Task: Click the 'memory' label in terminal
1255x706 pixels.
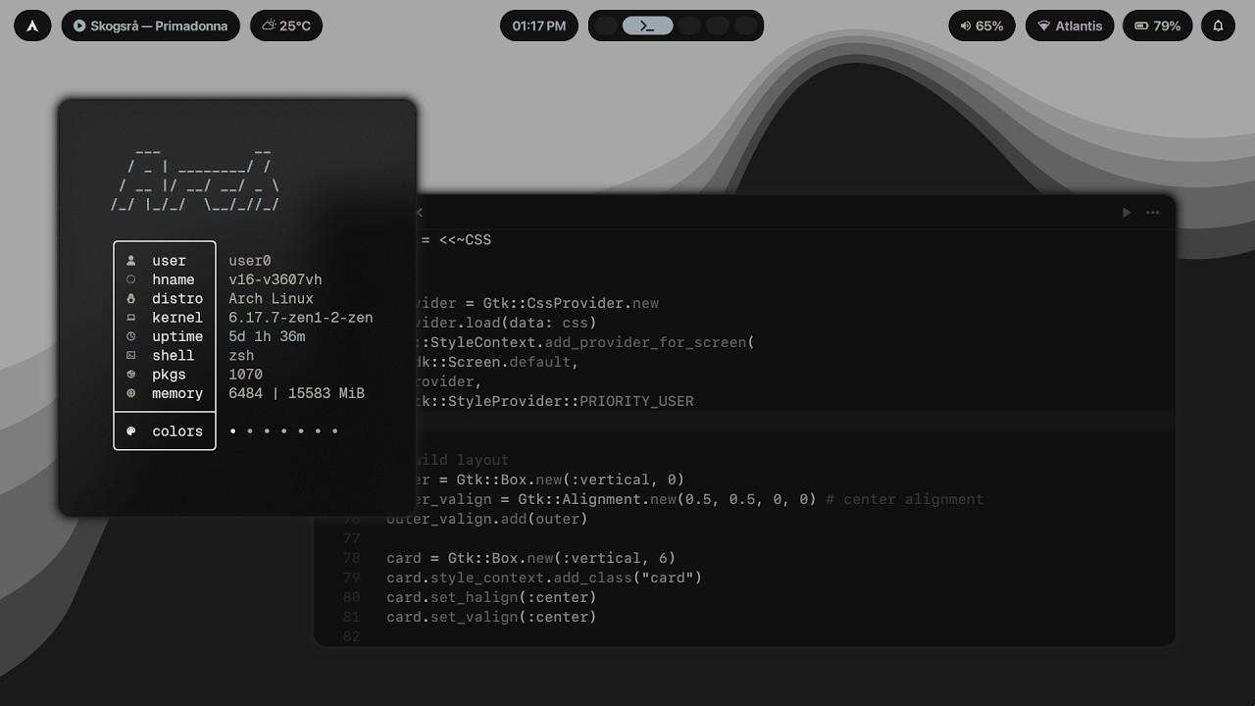Action: [x=177, y=393]
